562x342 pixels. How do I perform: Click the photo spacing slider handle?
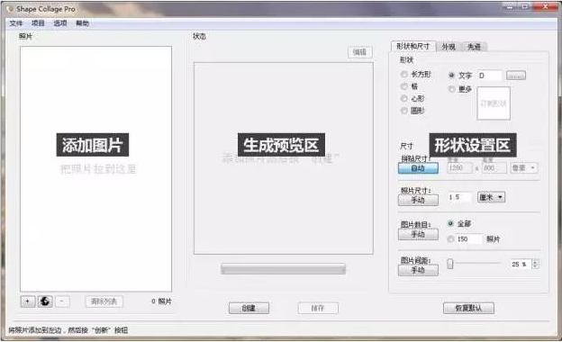450,264
